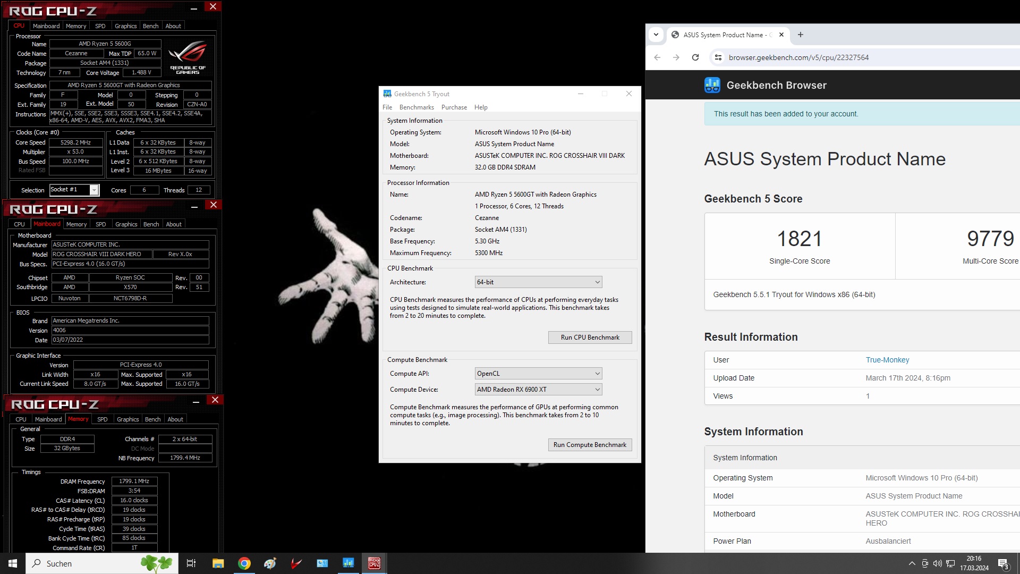Switch to Google Chrome in the taskbar
Viewport: 1020px width, 574px height.
pyautogui.click(x=244, y=563)
